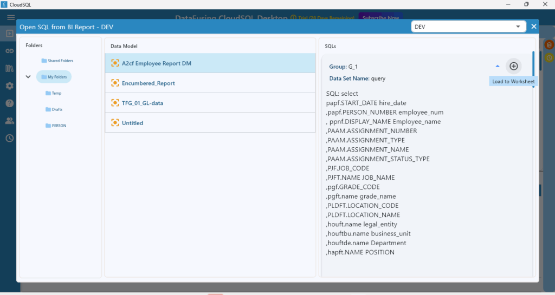Image resolution: width=555 pixels, height=295 pixels.
Task: Click the PAAM.ASSIGNMENT_STATUS_TYPE line
Action: click(378, 159)
